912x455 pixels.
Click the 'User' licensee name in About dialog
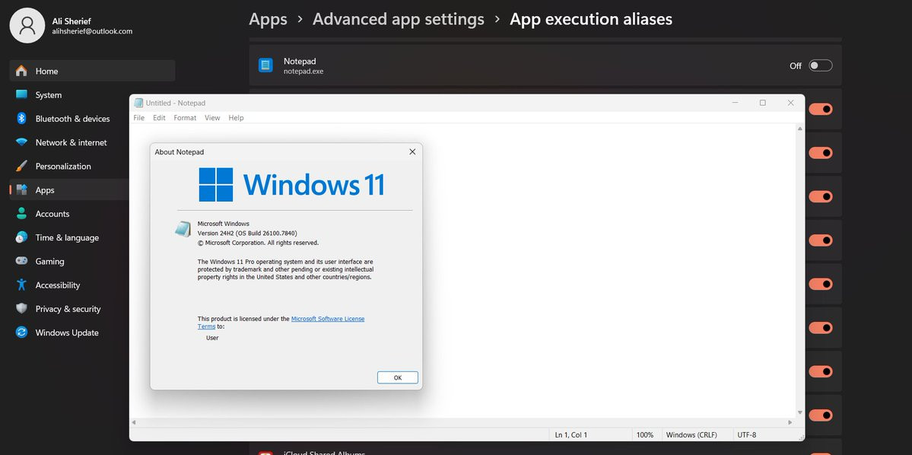pyautogui.click(x=212, y=338)
